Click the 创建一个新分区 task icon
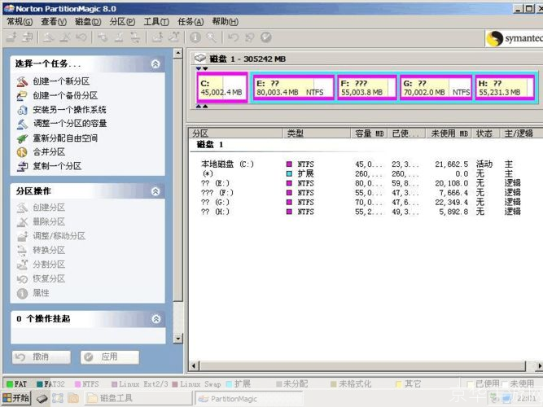This screenshot has height=407, width=543. pyautogui.click(x=22, y=81)
